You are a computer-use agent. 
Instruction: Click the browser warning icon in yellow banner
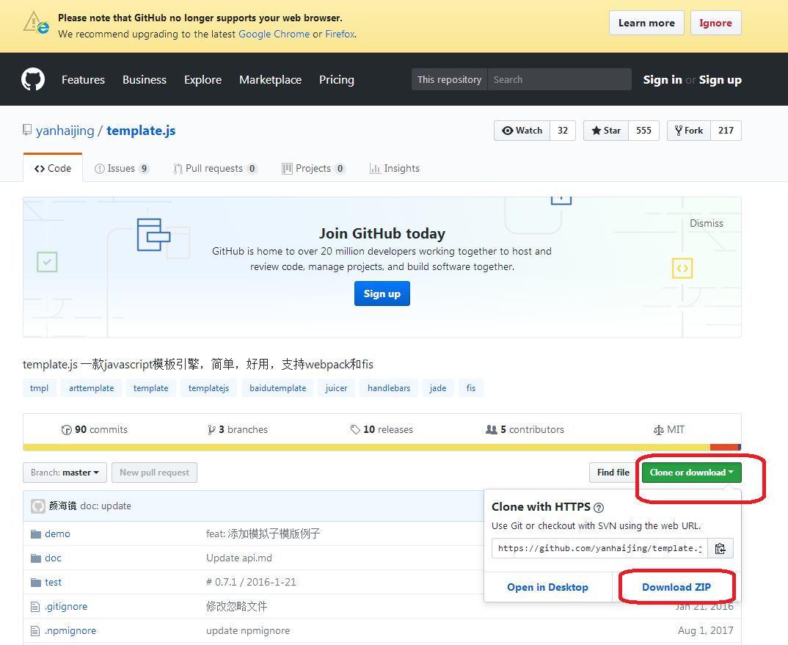point(36,23)
